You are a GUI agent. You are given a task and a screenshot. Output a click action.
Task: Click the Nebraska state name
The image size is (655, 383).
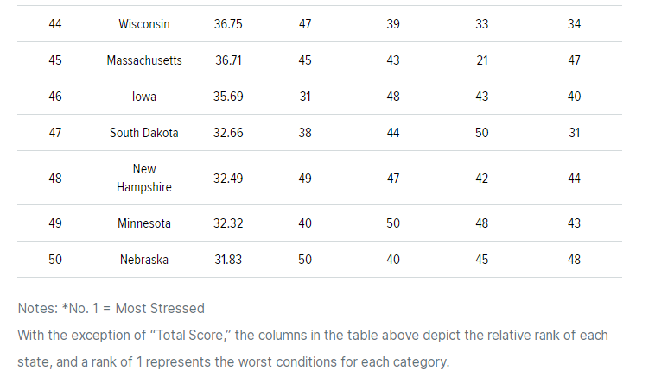144,260
